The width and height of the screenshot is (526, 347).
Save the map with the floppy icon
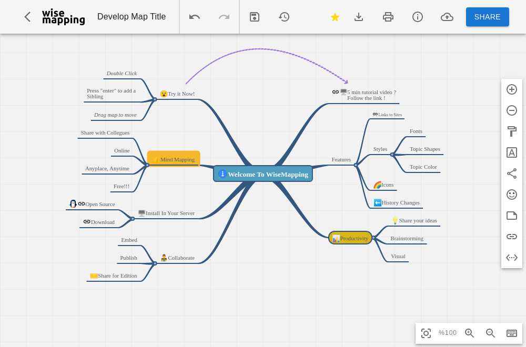point(255,17)
